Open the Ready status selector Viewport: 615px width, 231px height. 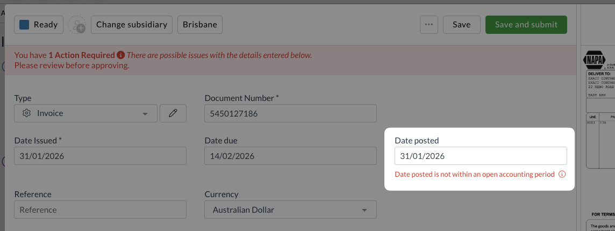click(x=39, y=25)
